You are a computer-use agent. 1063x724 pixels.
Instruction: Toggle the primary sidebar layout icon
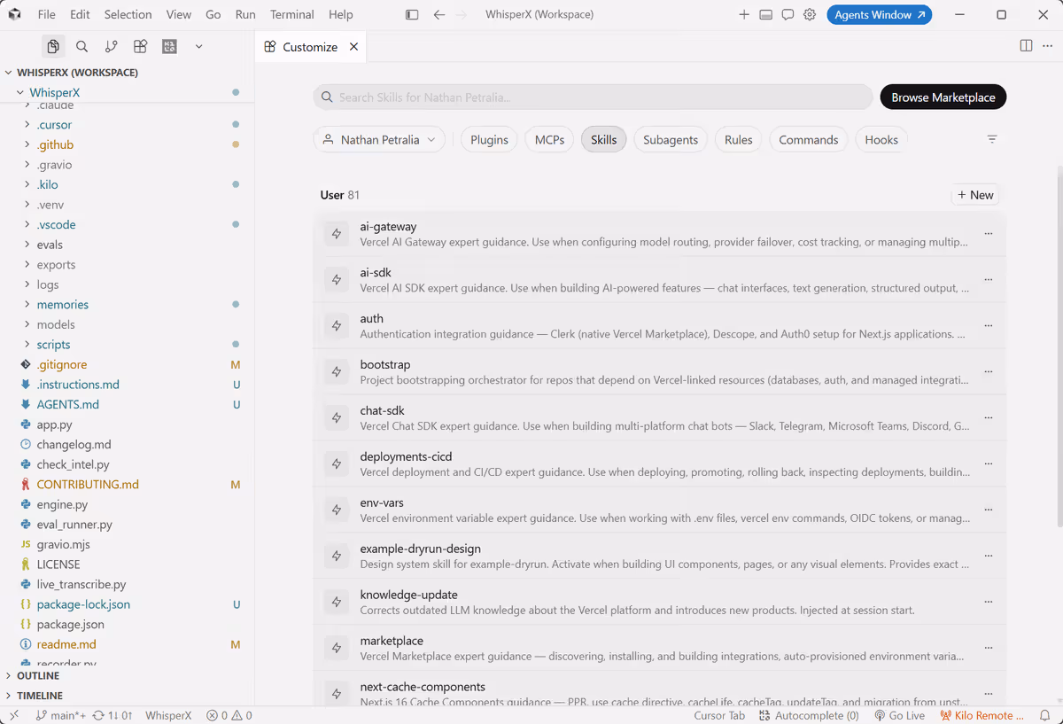pos(412,14)
